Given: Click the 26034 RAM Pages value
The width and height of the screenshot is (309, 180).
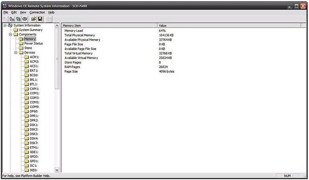Looking at the screenshot, I should tap(164, 67).
